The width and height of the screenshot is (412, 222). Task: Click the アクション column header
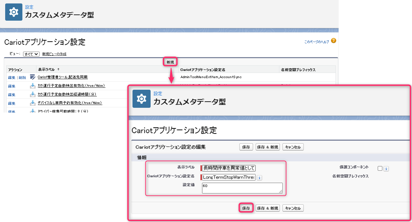coord(15,70)
